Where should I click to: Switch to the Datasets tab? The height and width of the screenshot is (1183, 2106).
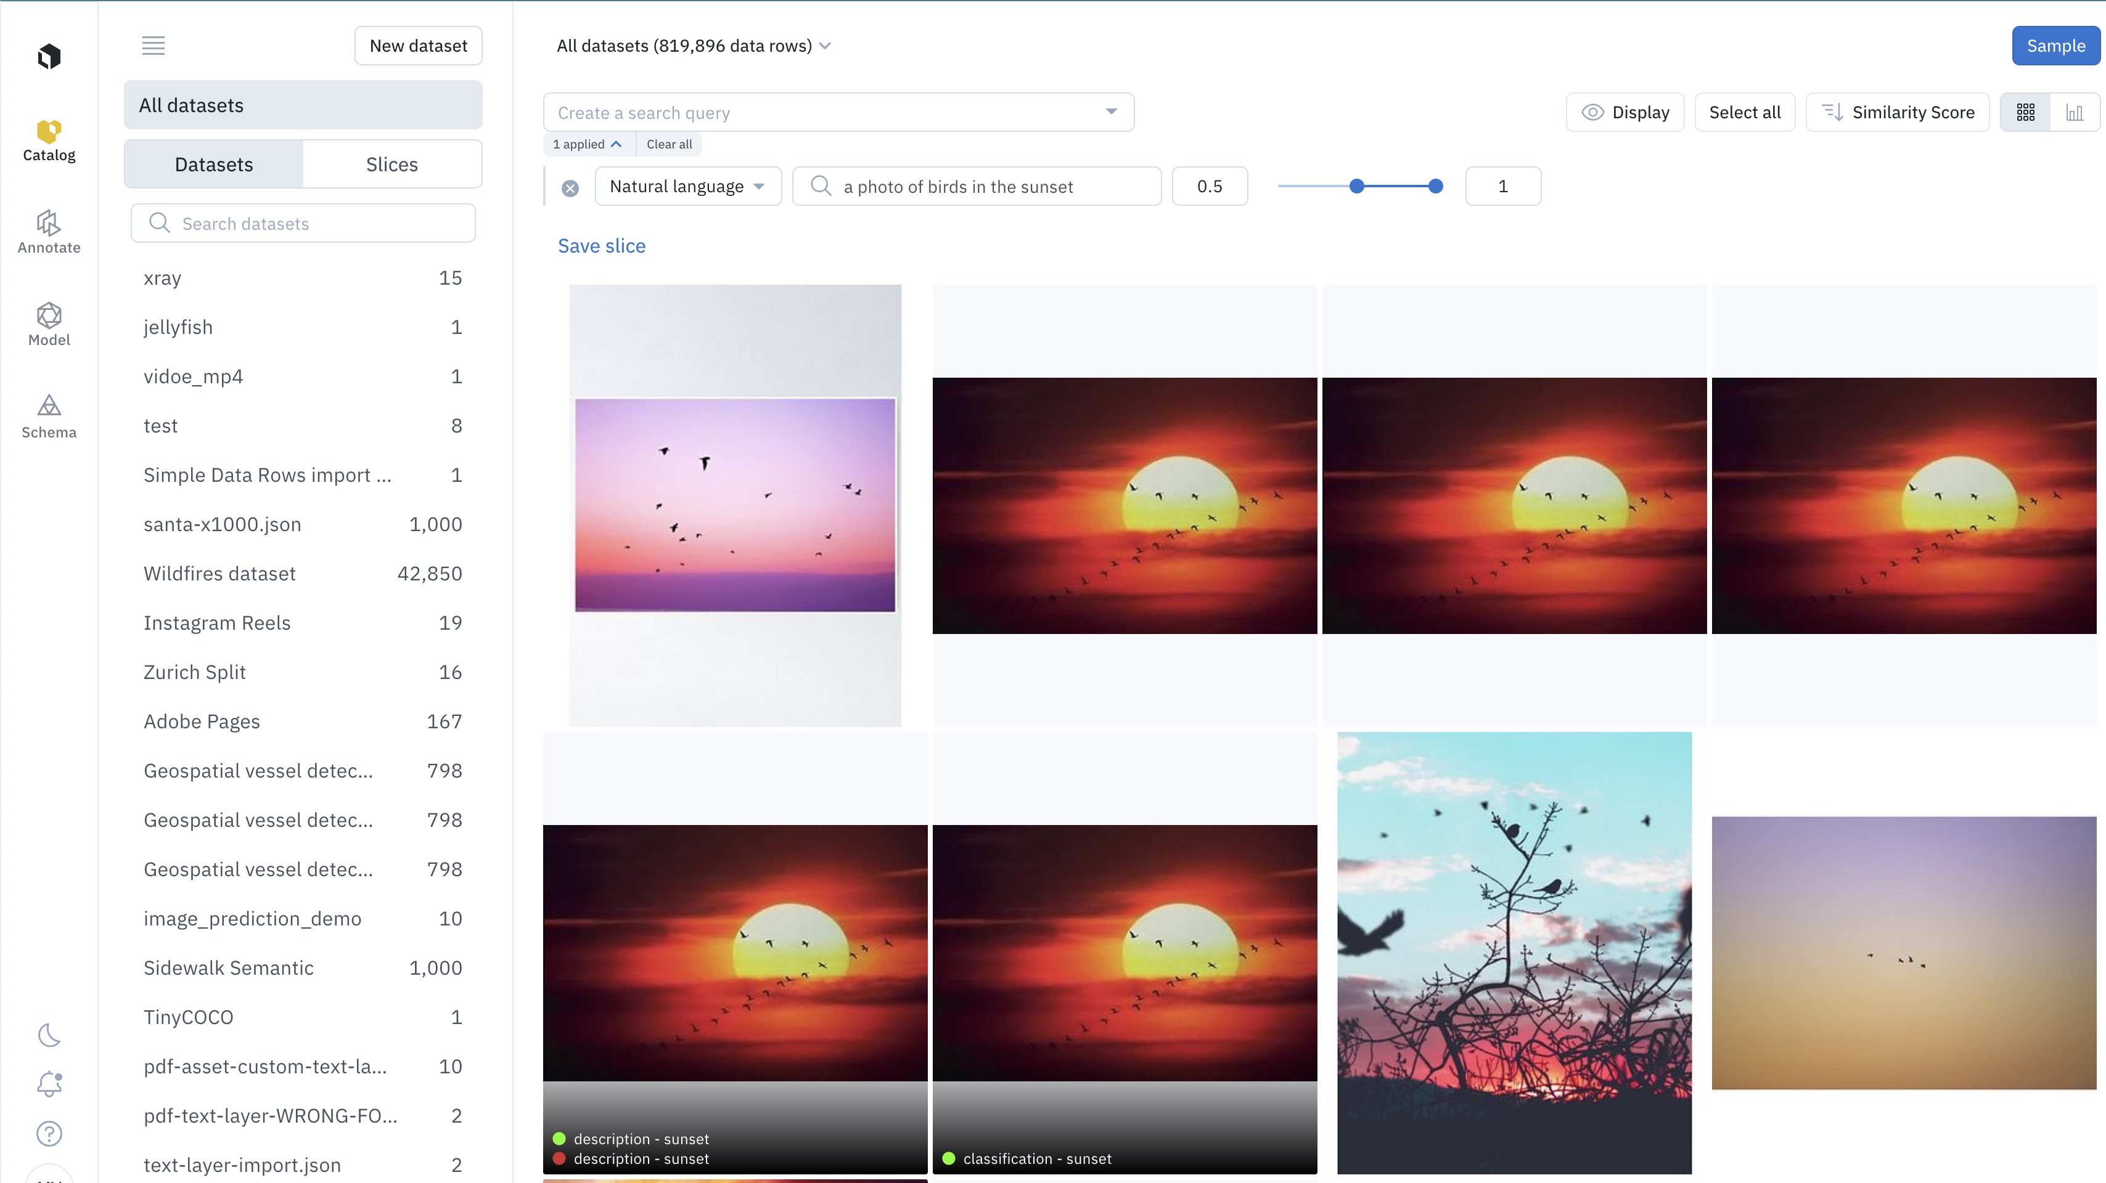point(214,163)
